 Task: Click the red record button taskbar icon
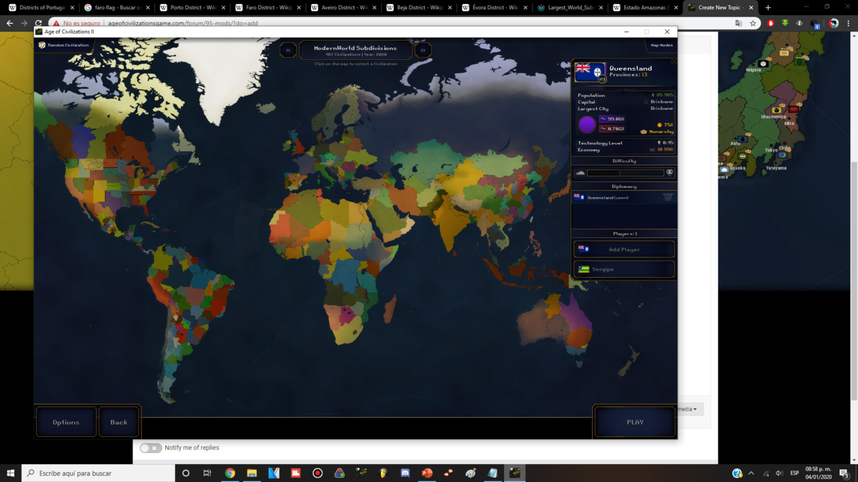(x=317, y=473)
